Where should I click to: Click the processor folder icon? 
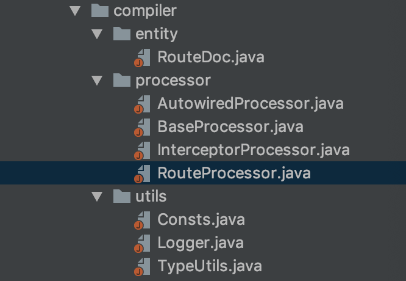pos(122,80)
